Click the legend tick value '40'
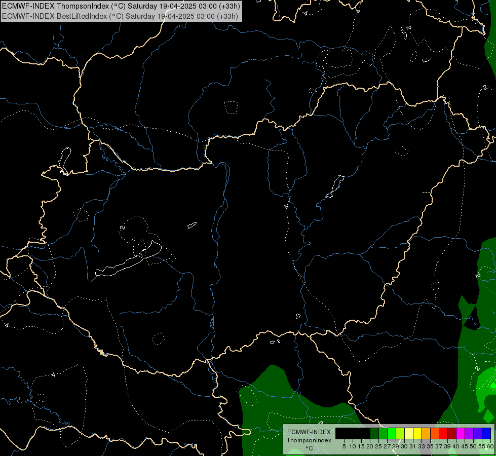Screen dimensions: 496x456 click(456, 446)
